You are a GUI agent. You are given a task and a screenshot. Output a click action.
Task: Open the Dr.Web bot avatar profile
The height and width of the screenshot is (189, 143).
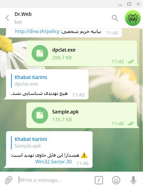(x=133, y=18)
